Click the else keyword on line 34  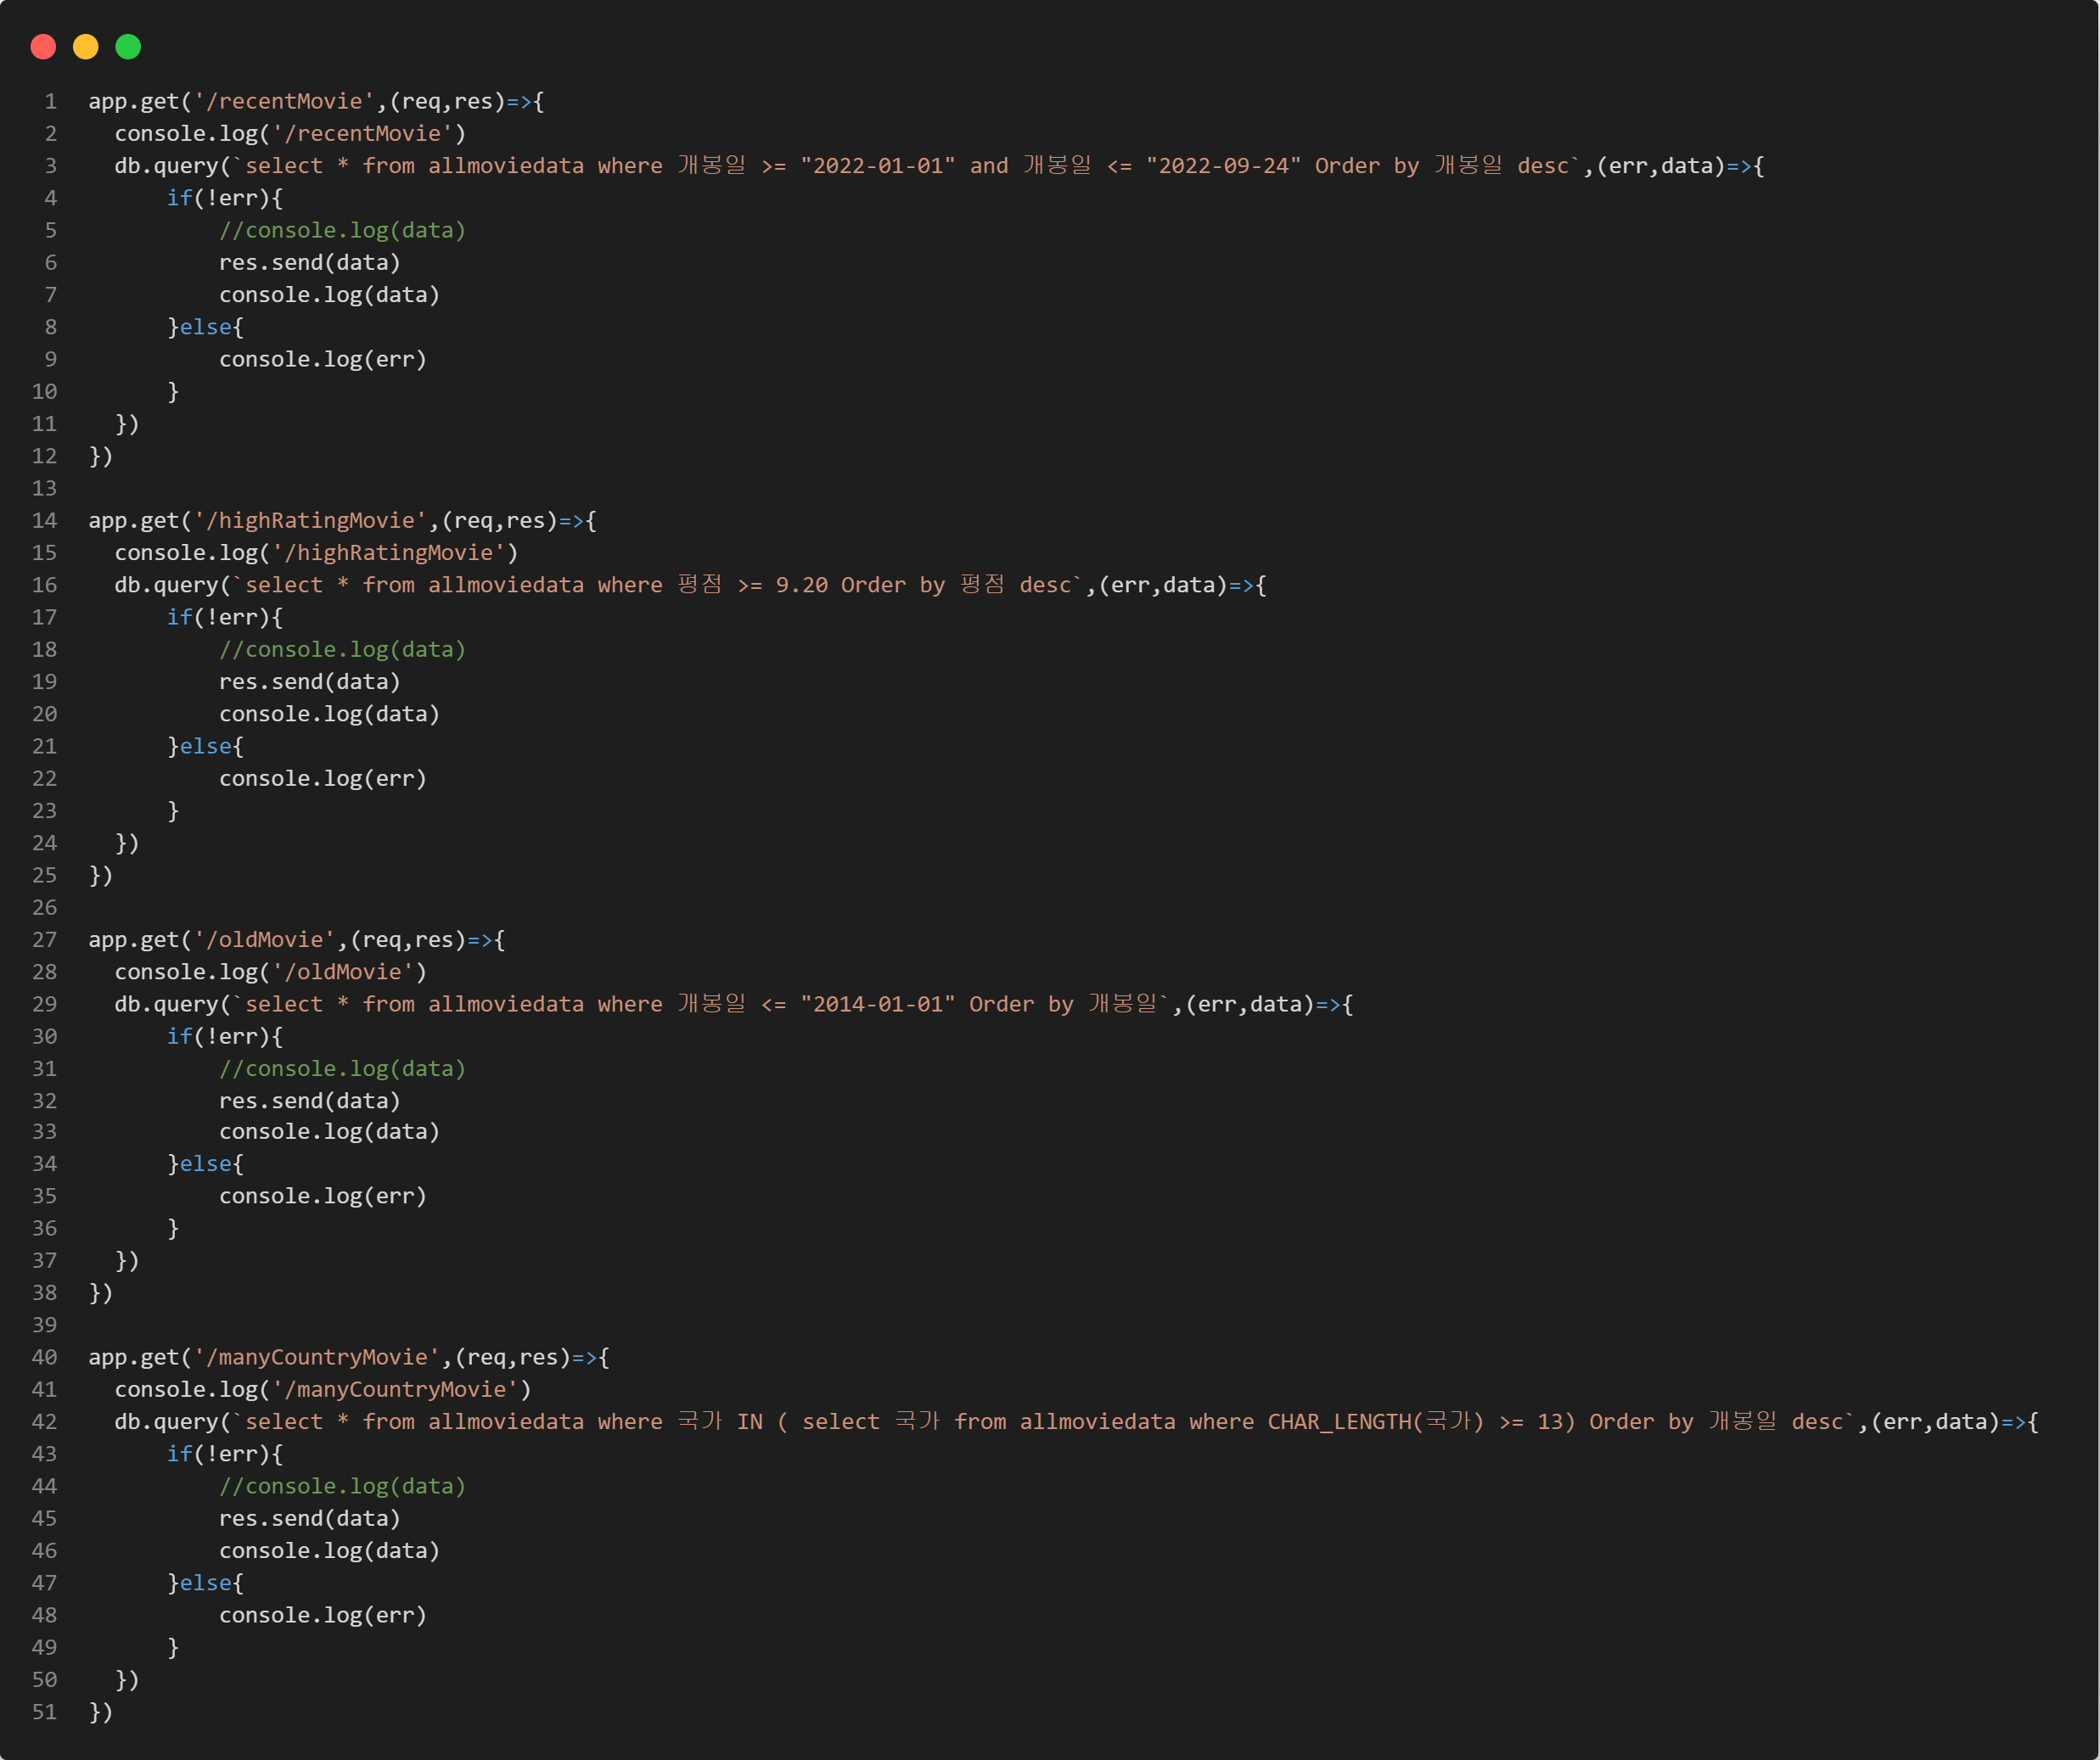[206, 1164]
